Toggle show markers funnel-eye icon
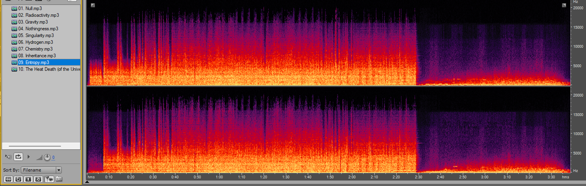The height and width of the screenshot is (186, 586). point(49,179)
